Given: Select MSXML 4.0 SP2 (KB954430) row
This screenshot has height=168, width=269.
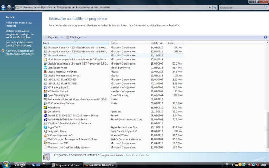Looking at the screenshot, I should click(113, 80).
